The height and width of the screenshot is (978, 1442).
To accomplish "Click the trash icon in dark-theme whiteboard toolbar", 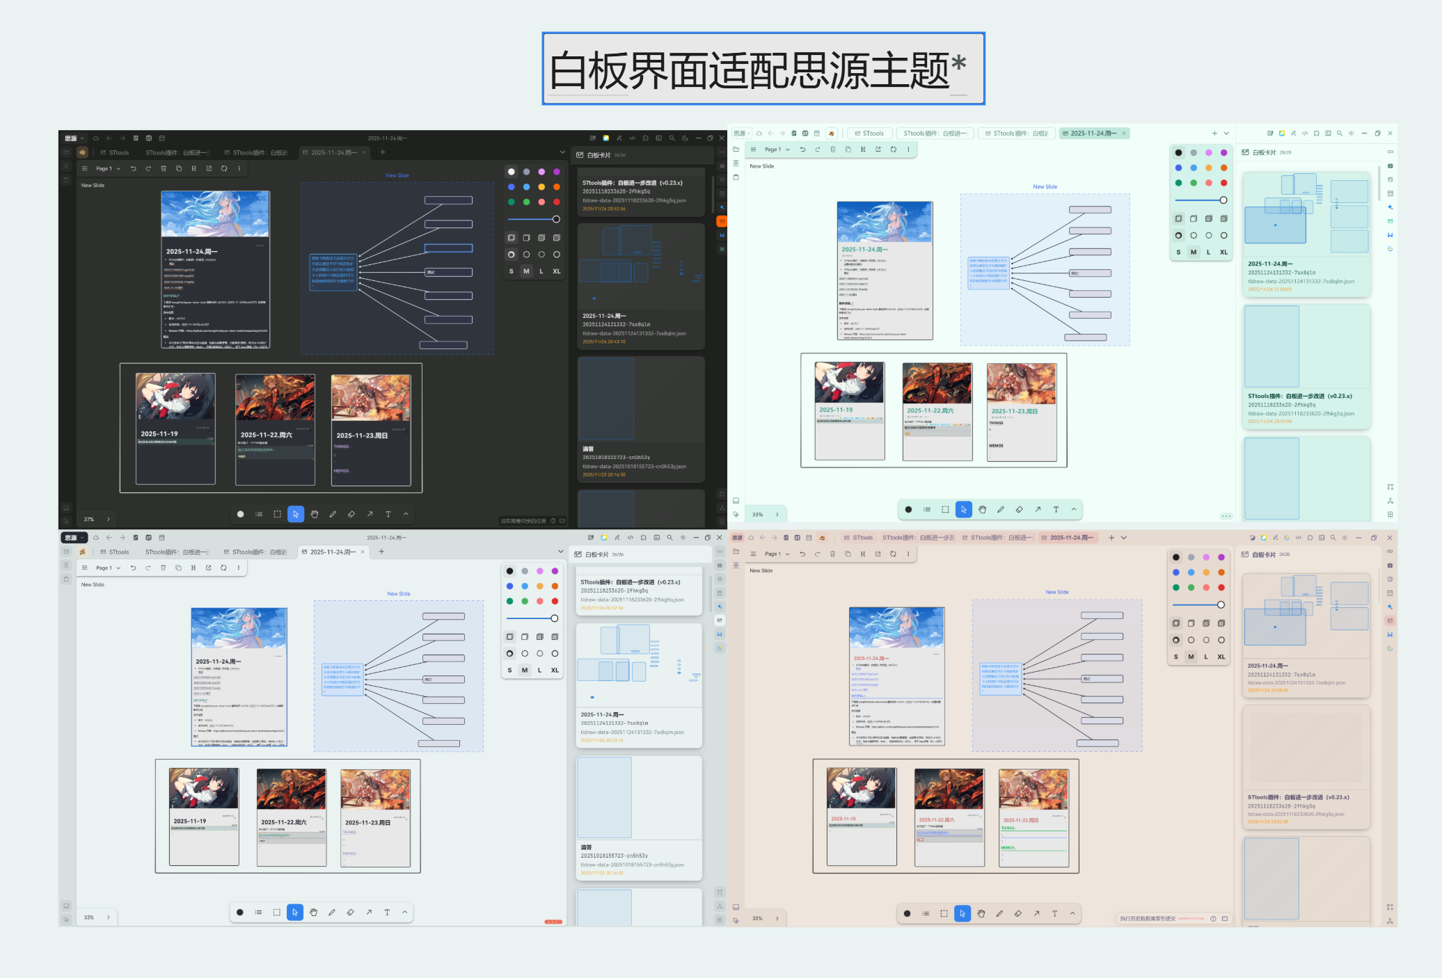I will click(x=164, y=168).
